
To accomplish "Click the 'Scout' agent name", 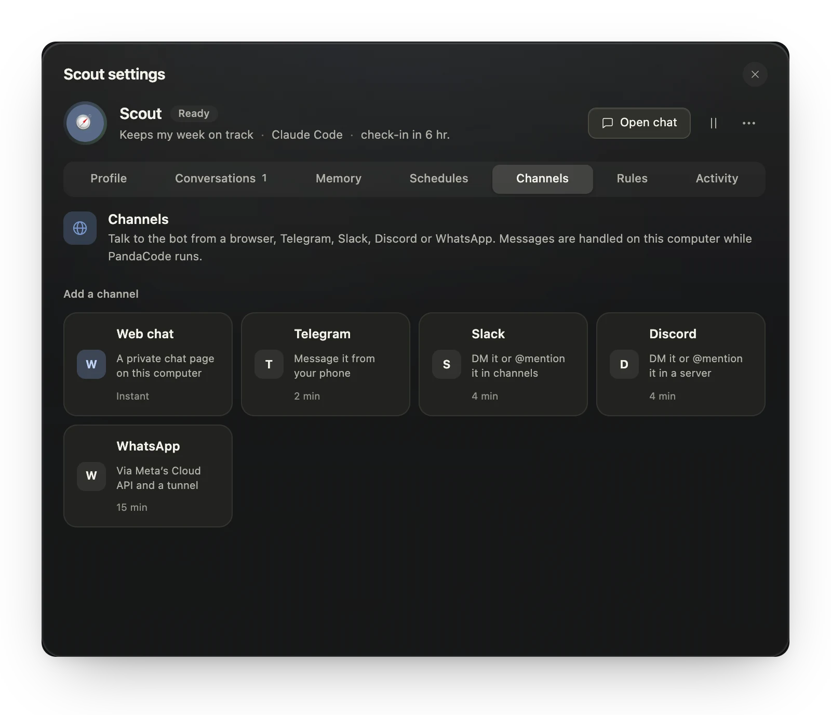I will pos(141,114).
